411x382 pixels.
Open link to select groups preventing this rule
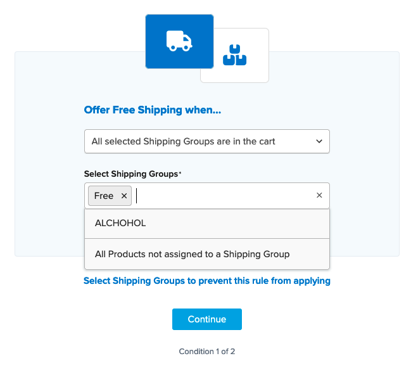point(206,281)
